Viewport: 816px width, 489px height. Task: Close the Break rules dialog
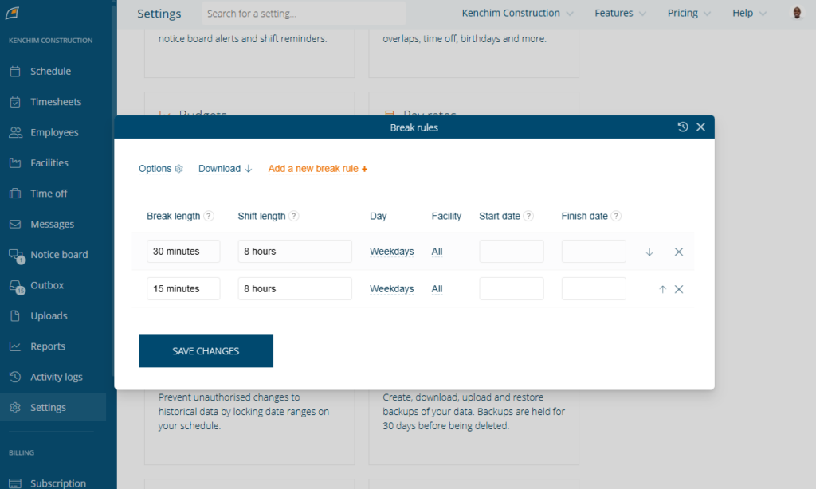click(x=700, y=127)
